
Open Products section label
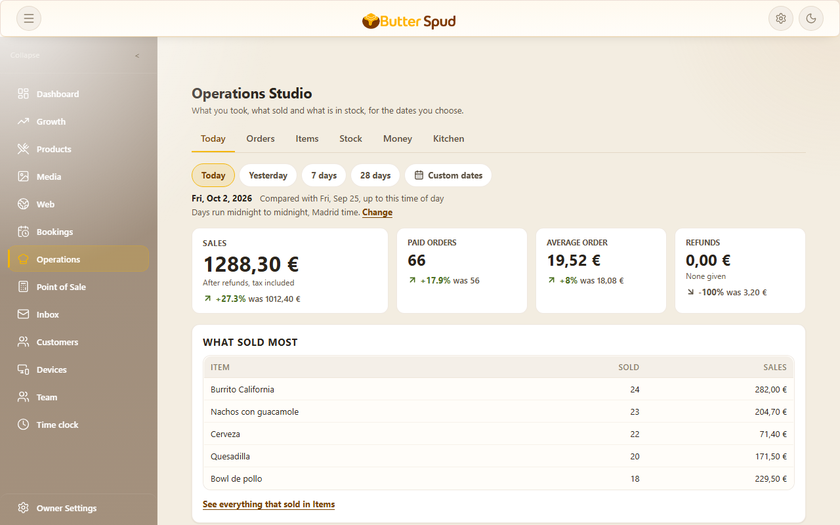[54, 149]
